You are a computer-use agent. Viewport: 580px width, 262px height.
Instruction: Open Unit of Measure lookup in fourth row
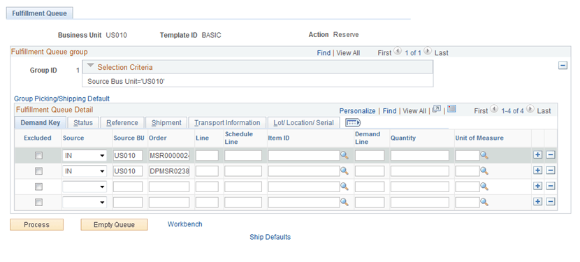[x=484, y=202]
